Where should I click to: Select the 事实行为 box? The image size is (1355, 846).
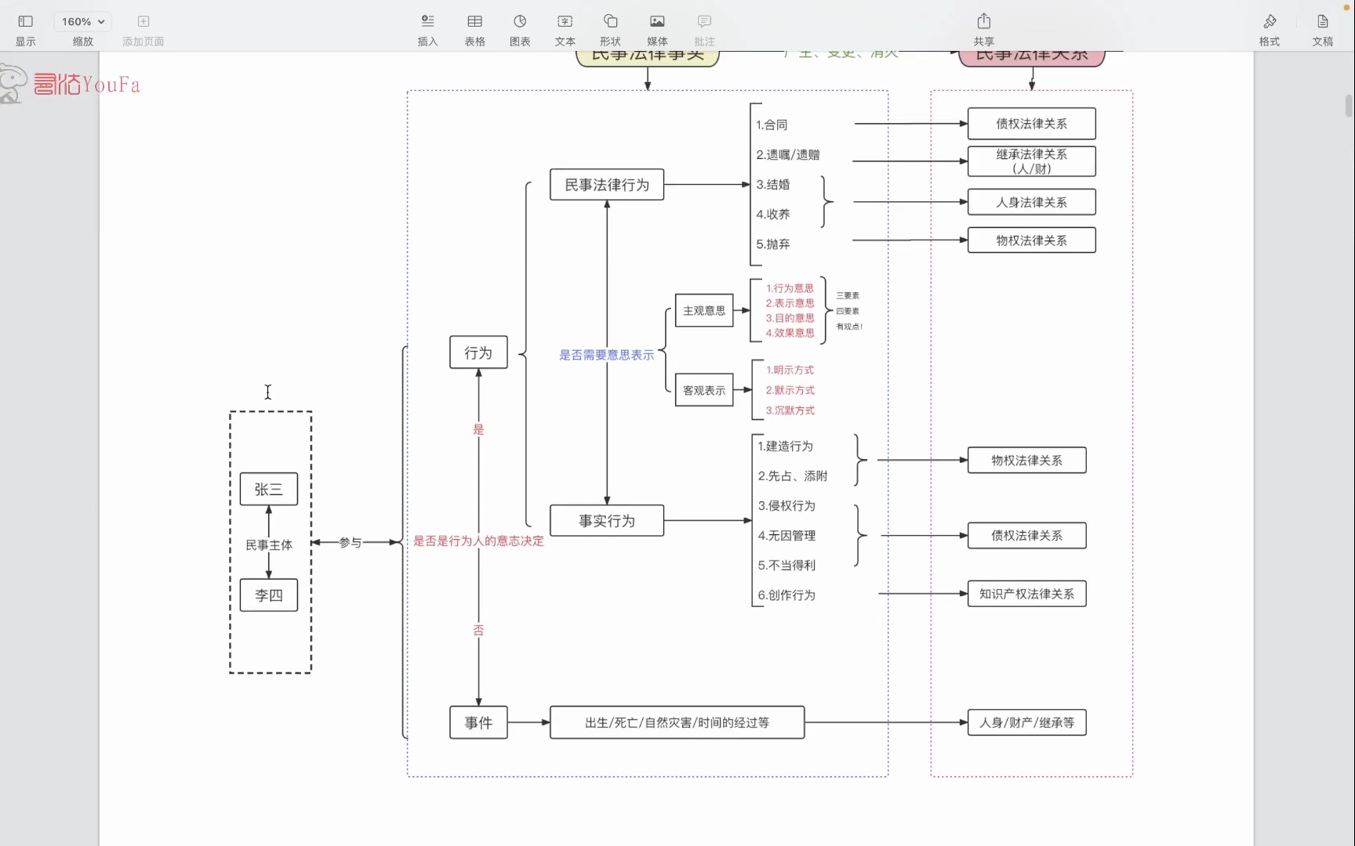point(607,521)
